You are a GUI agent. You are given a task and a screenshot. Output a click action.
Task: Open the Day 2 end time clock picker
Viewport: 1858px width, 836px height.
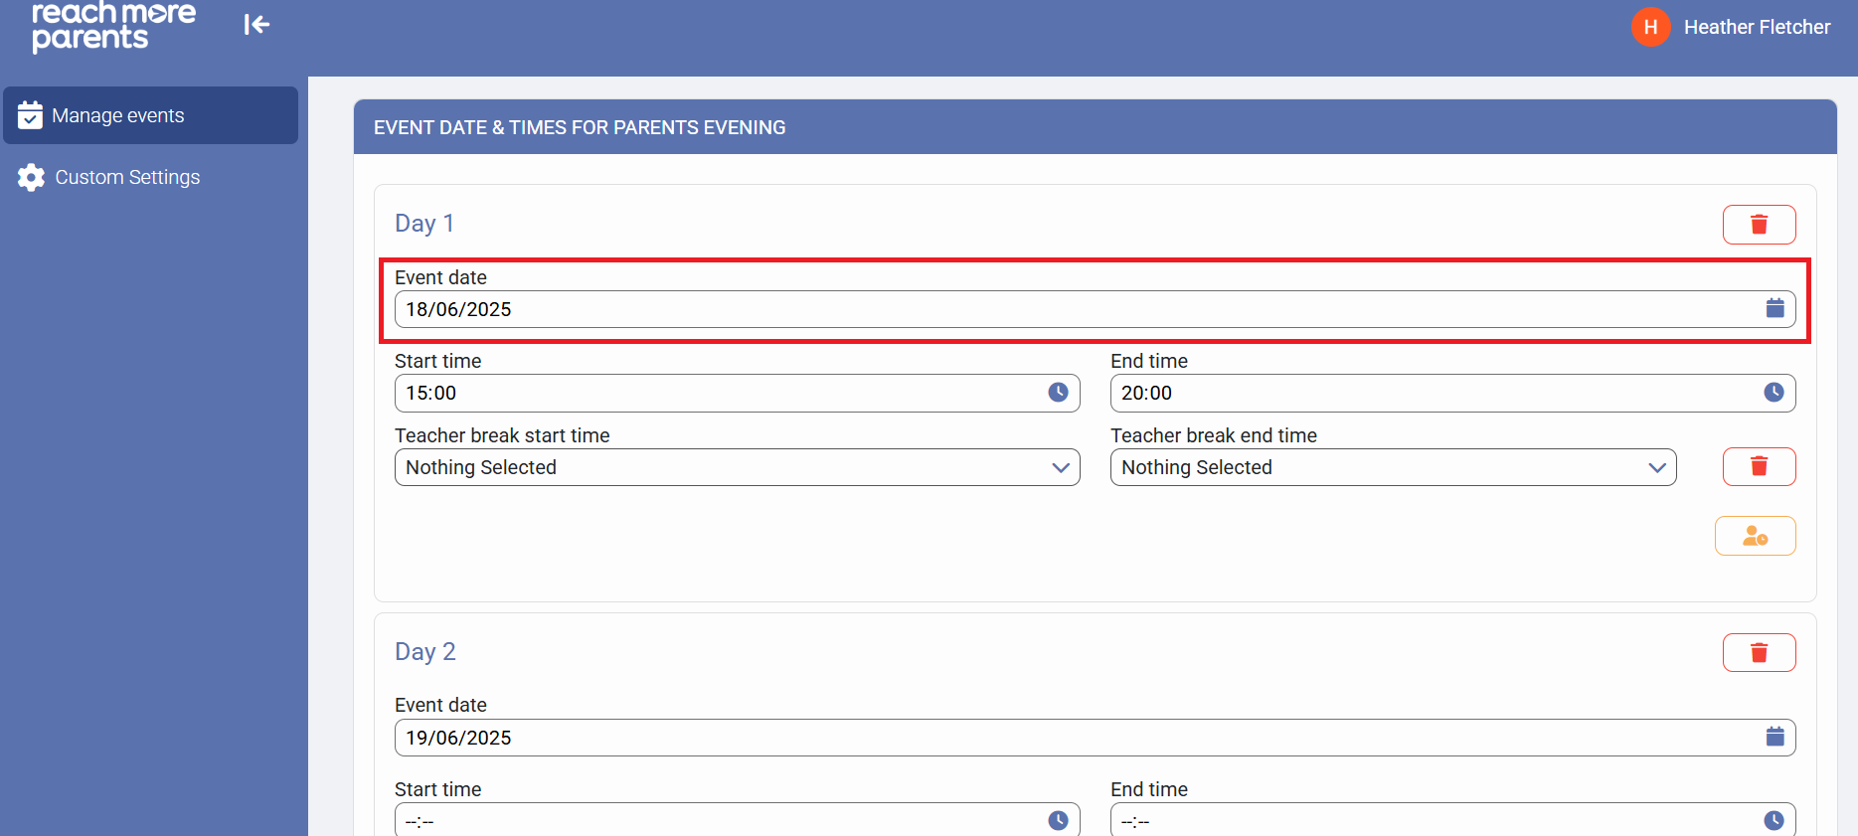pos(1774,820)
